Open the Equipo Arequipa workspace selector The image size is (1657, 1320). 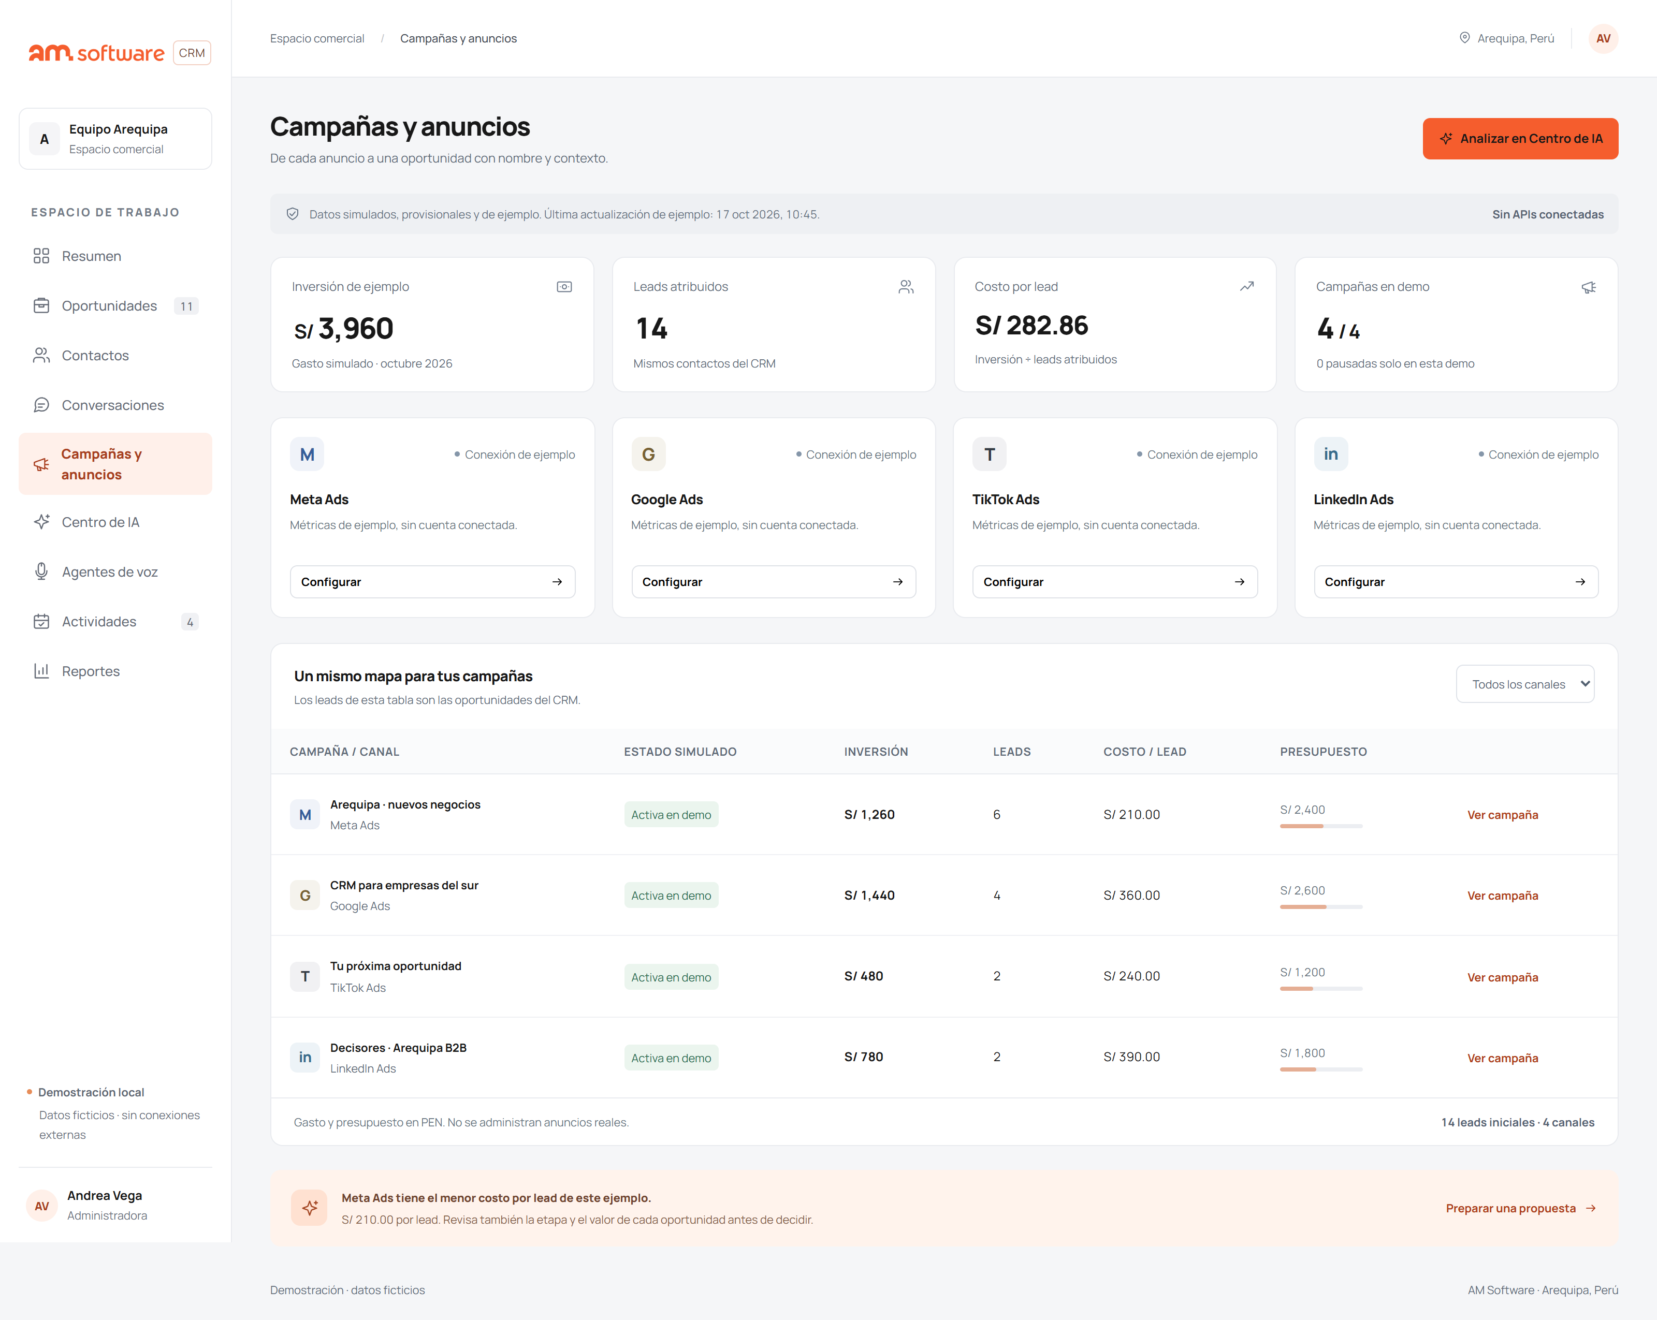[x=115, y=138]
